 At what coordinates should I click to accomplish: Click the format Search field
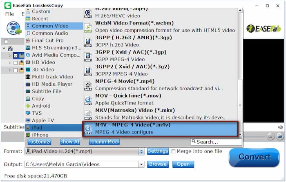[x=217, y=142]
